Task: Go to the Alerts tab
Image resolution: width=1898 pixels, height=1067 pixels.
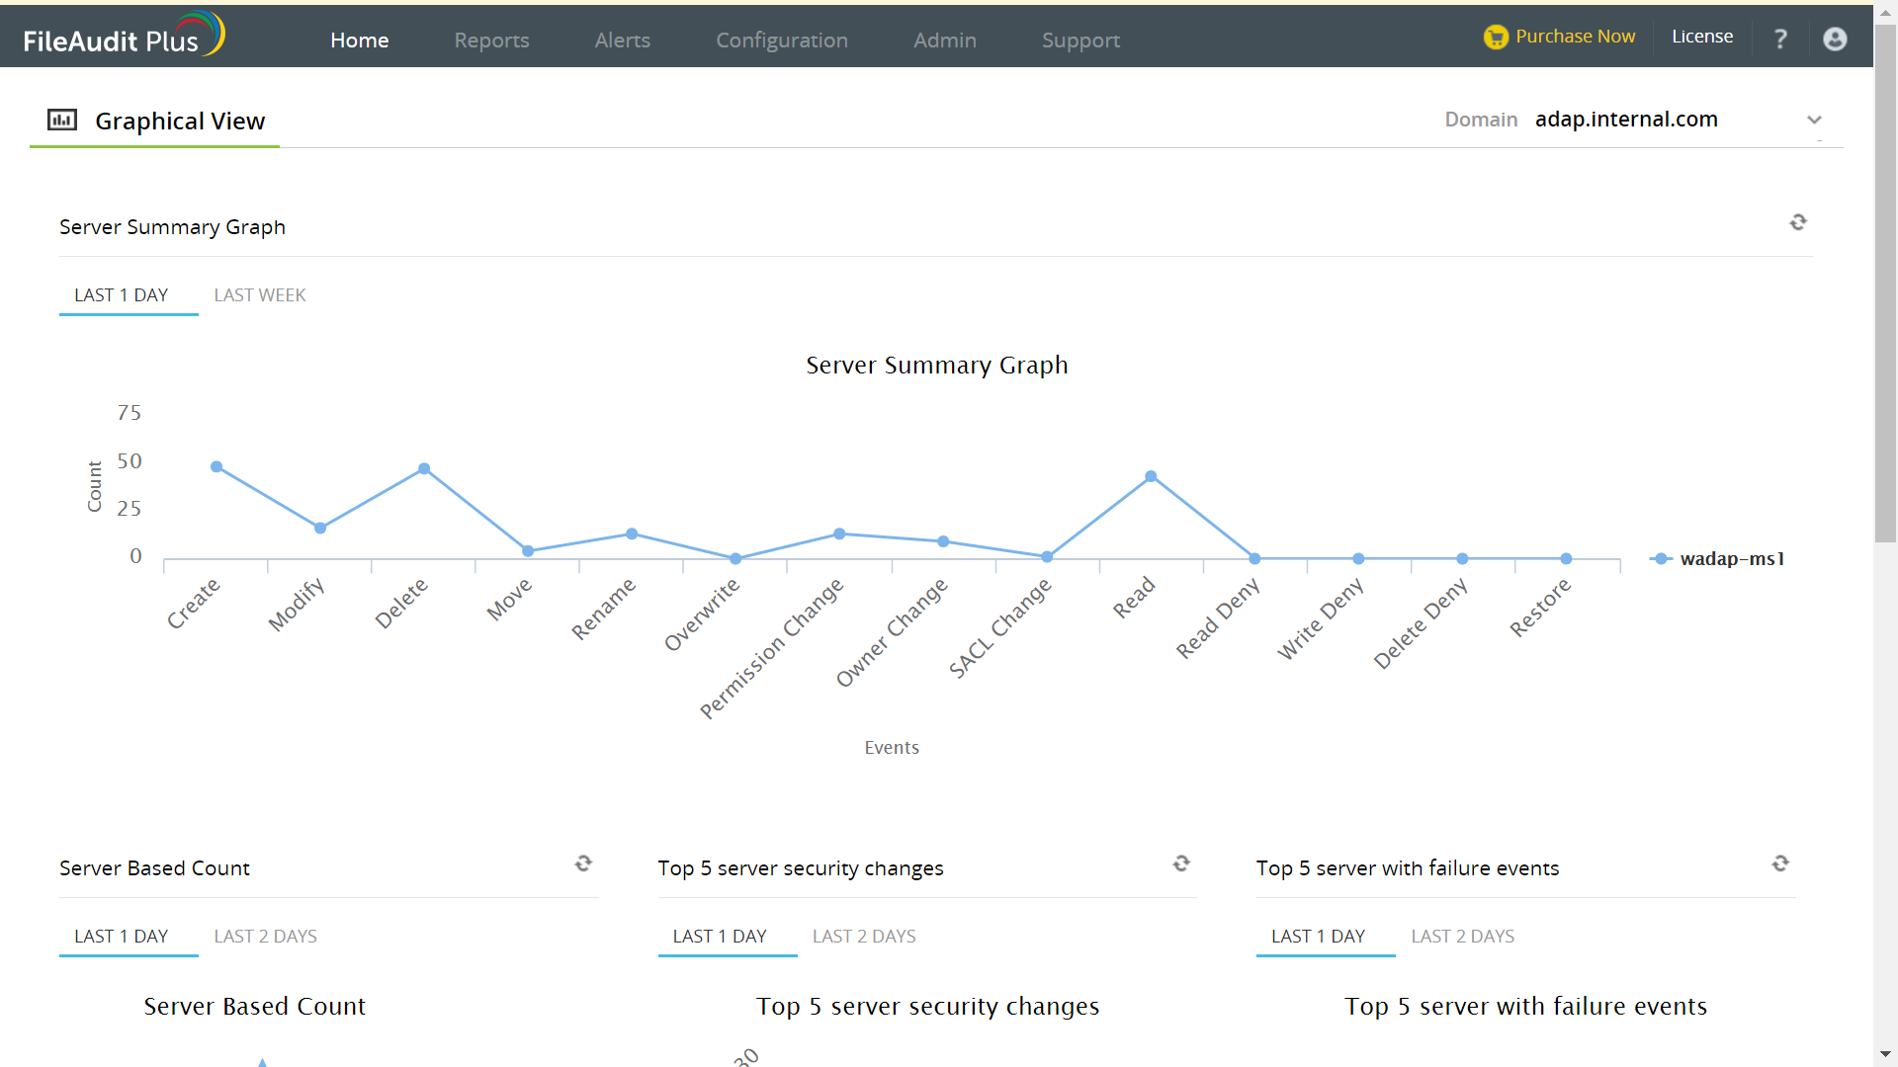Action: pos(622,41)
